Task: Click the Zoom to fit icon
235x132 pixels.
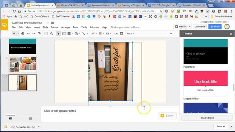Action: [46, 34]
